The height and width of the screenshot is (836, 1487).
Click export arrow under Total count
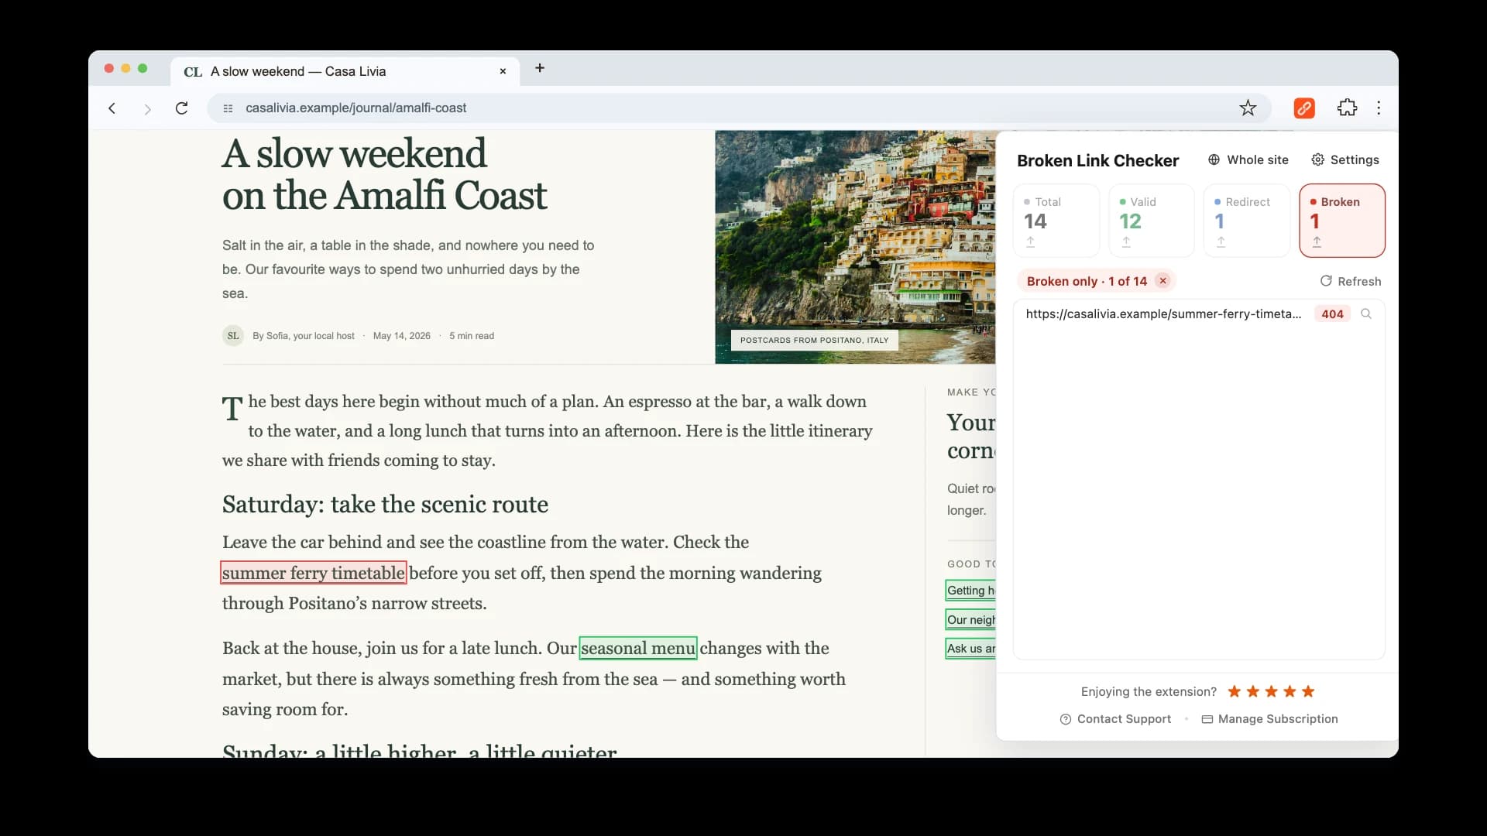pos(1030,242)
